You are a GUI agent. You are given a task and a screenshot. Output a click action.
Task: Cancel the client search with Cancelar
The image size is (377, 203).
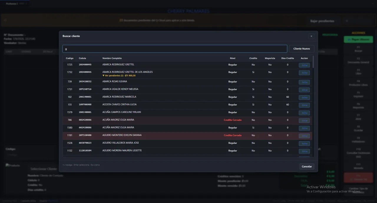[307, 166]
